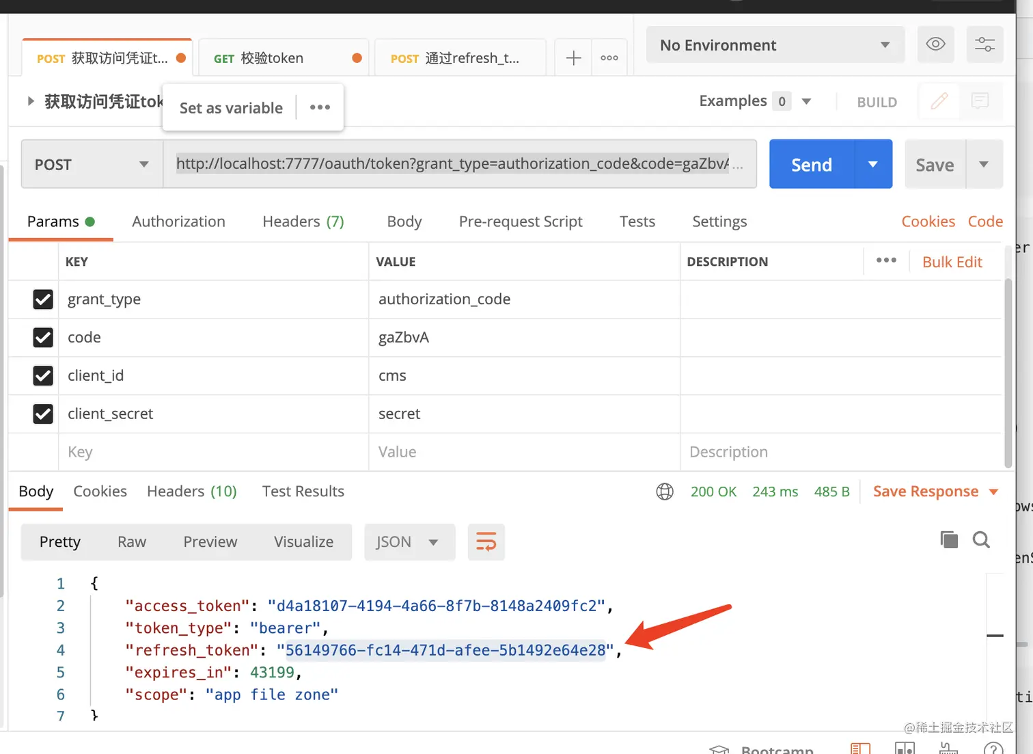Click the empty Value field

(524, 452)
